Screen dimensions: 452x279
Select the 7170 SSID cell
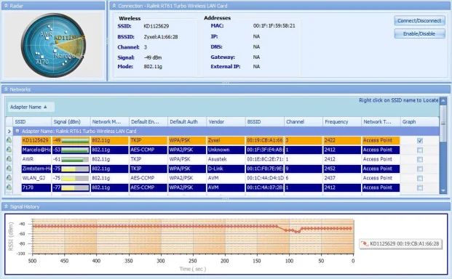36,187
